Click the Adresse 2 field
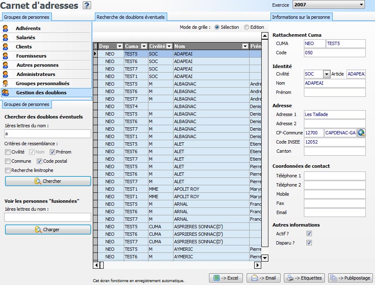The width and height of the screenshot is (375, 285). pyautogui.click(x=334, y=124)
